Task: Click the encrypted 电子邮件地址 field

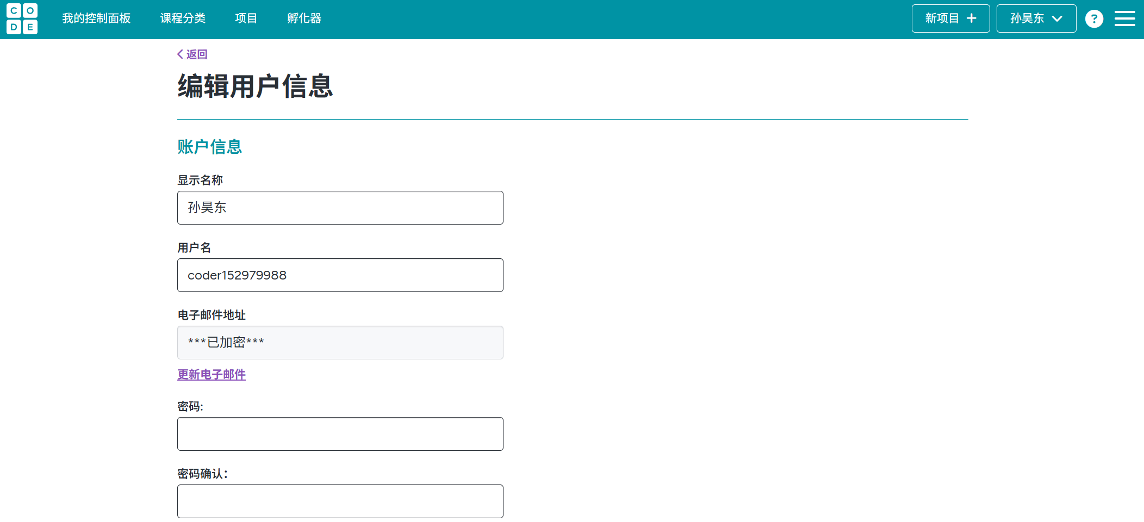Action: tap(340, 343)
